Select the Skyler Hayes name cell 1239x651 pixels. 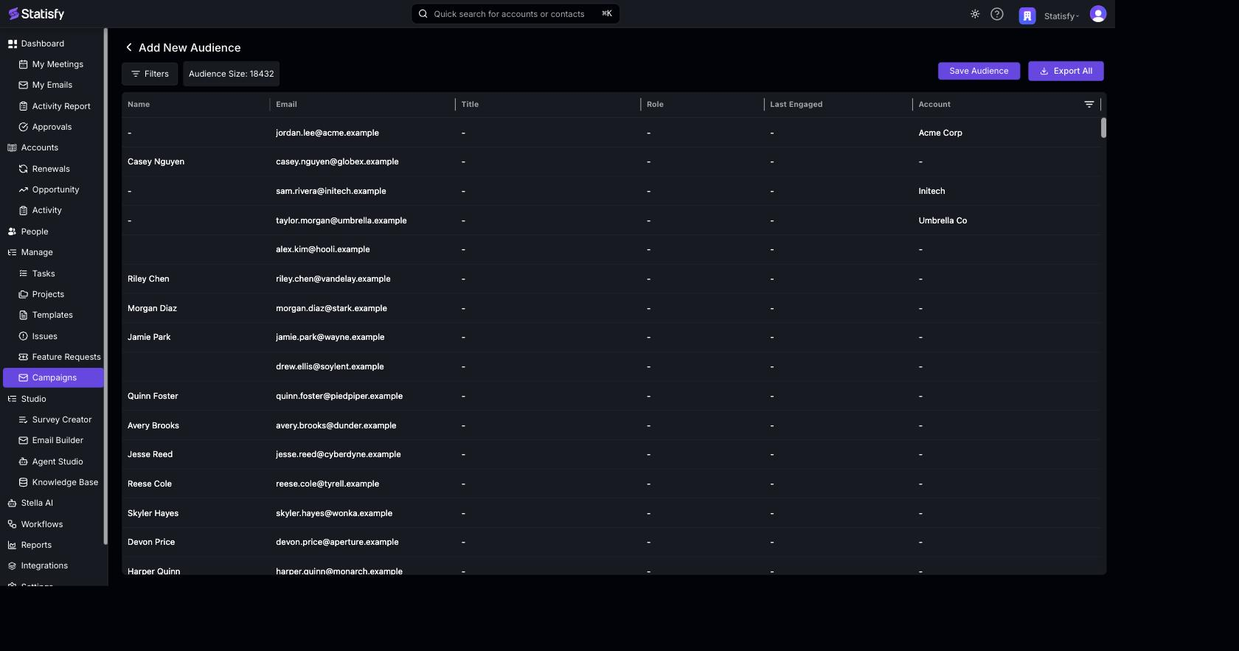tap(153, 513)
